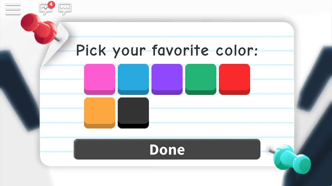
Task: Open the speech bubble with three dots
Action: click(x=65, y=9)
